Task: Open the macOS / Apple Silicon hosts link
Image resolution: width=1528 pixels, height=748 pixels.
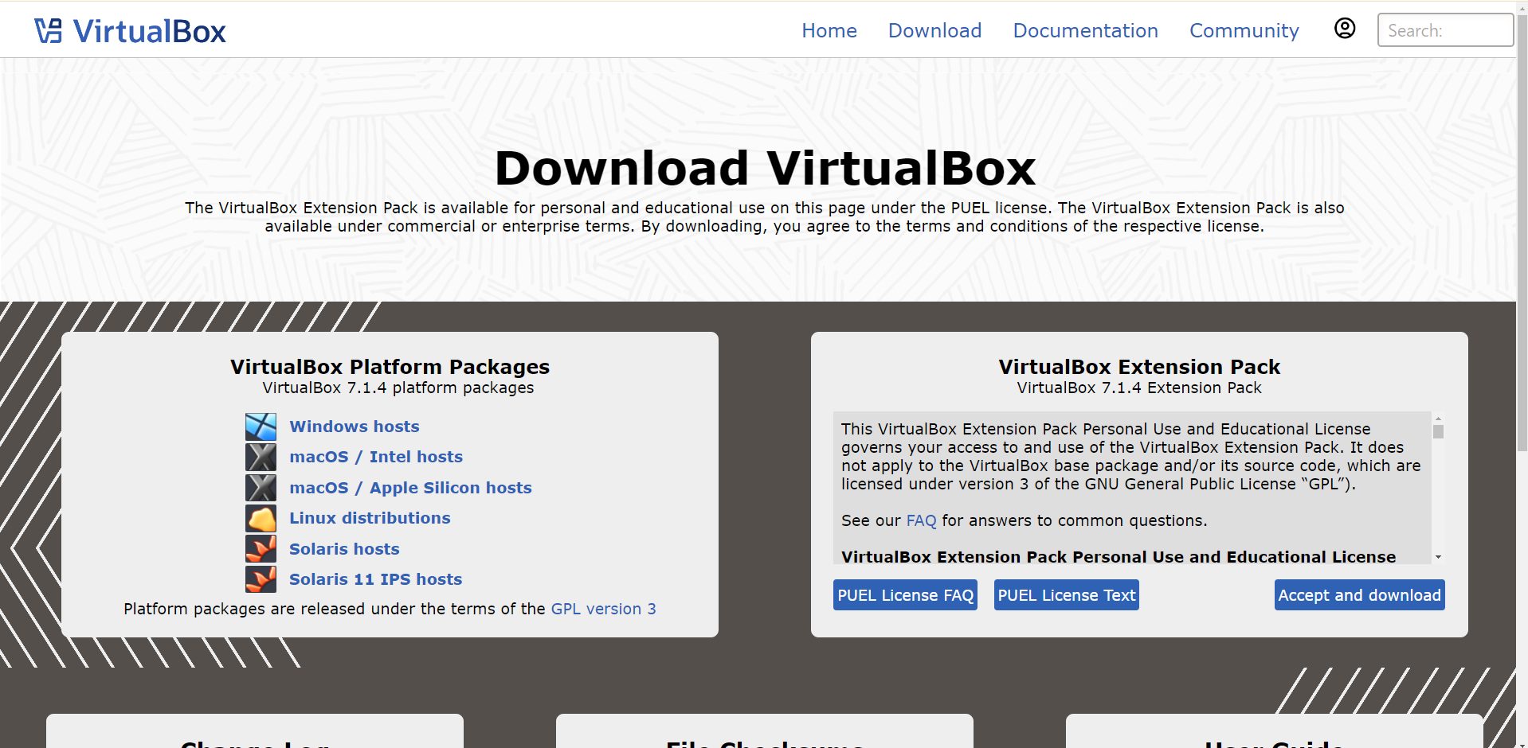Action: coord(410,488)
